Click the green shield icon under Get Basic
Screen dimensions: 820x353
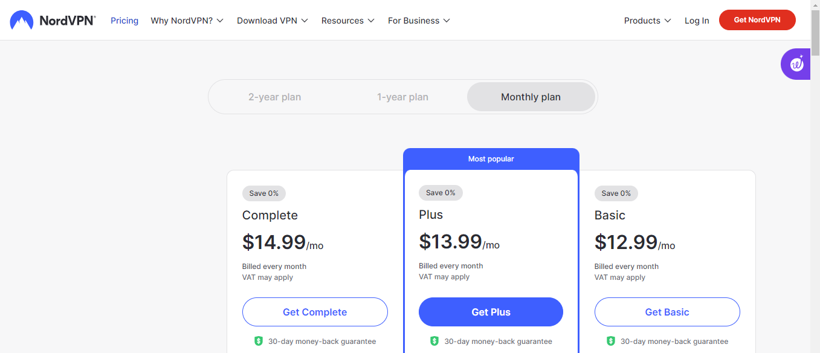tap(611, 341)
